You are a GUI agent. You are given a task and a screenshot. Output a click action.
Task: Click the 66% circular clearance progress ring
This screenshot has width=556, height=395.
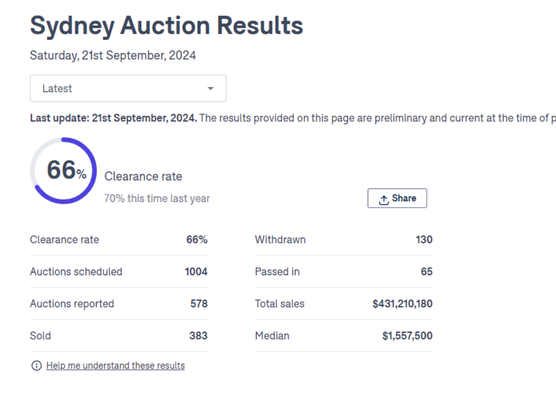(64, 171)
